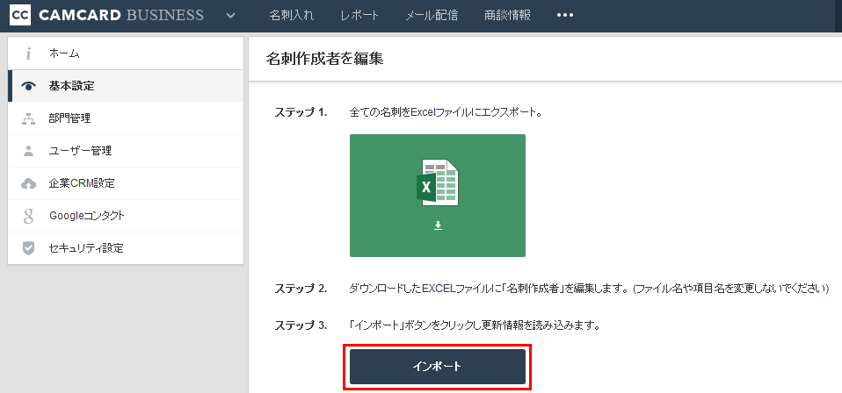Image resolution: width=842 pixels, height=393 pixels.
Task: Click the CamCard CC logo icon
Action: [20, 15]
